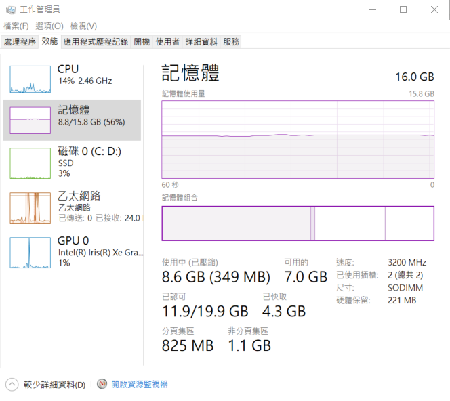Select the orange 乙太網路 mini graph

[x=30, y=208]
